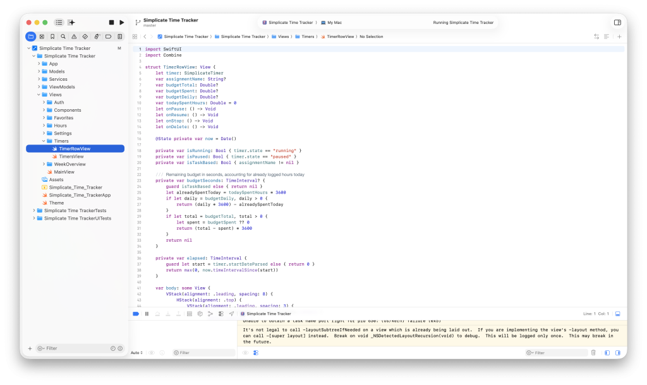Open the Source Control navigator
The width and height of the screenshot is (647, 385).
click(42, 36)
